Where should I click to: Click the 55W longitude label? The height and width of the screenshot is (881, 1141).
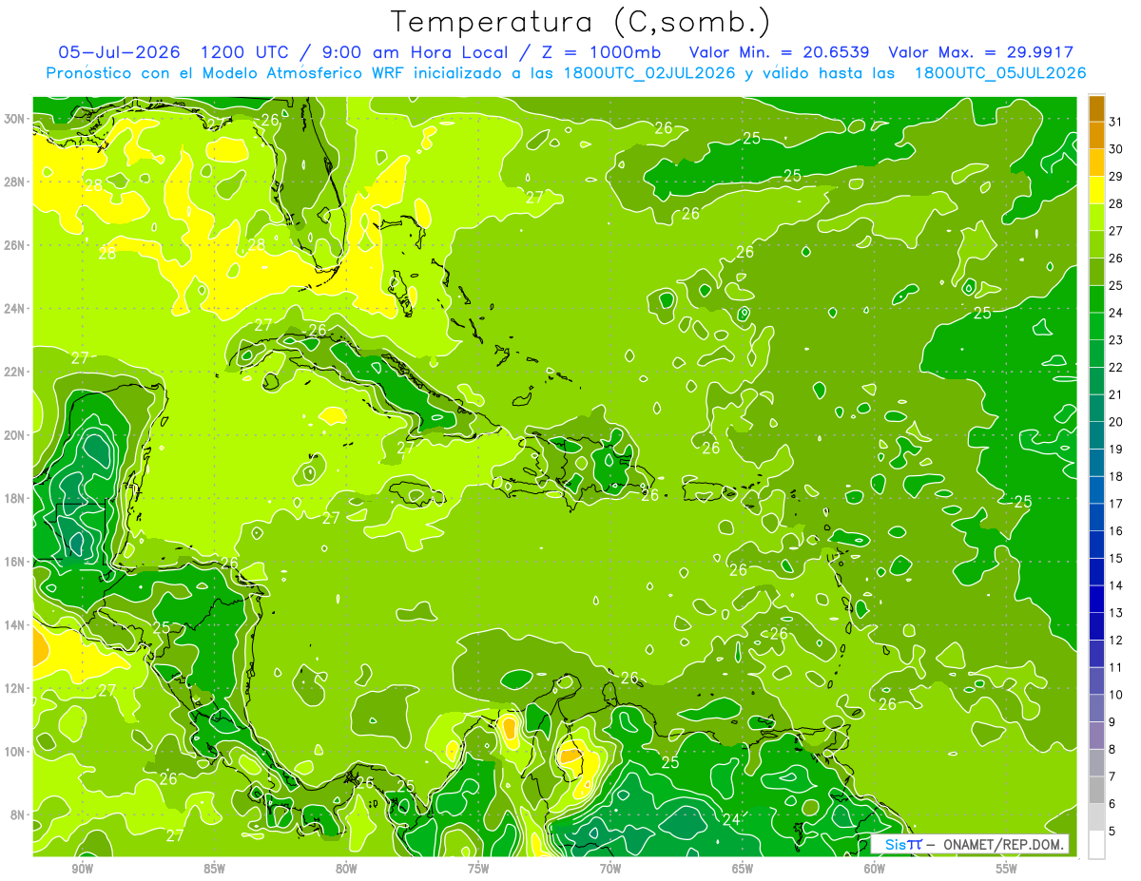pyautogui.click(x=1007, y=869)
